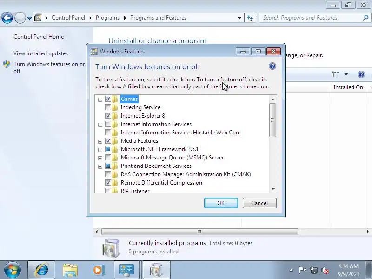Open Windows Explorer from taskbar
Screen dimensions: 372x279
point(70,270)
